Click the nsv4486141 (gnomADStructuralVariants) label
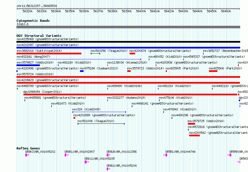This screenshot has height=172, width=248. click(x=162, y=103)
